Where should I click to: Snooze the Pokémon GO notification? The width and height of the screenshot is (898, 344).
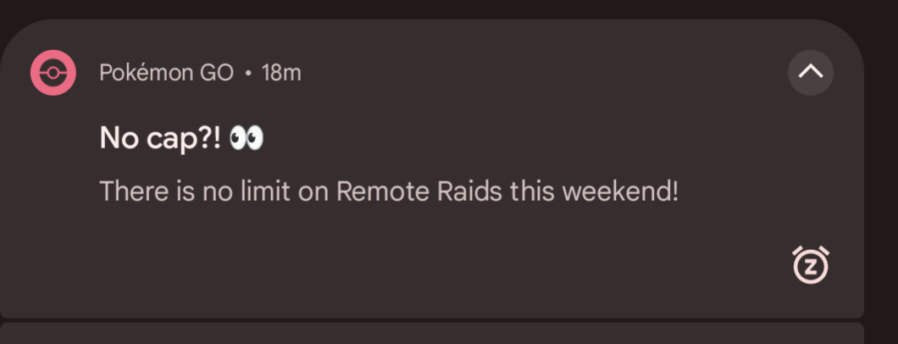tap(810, 266)
